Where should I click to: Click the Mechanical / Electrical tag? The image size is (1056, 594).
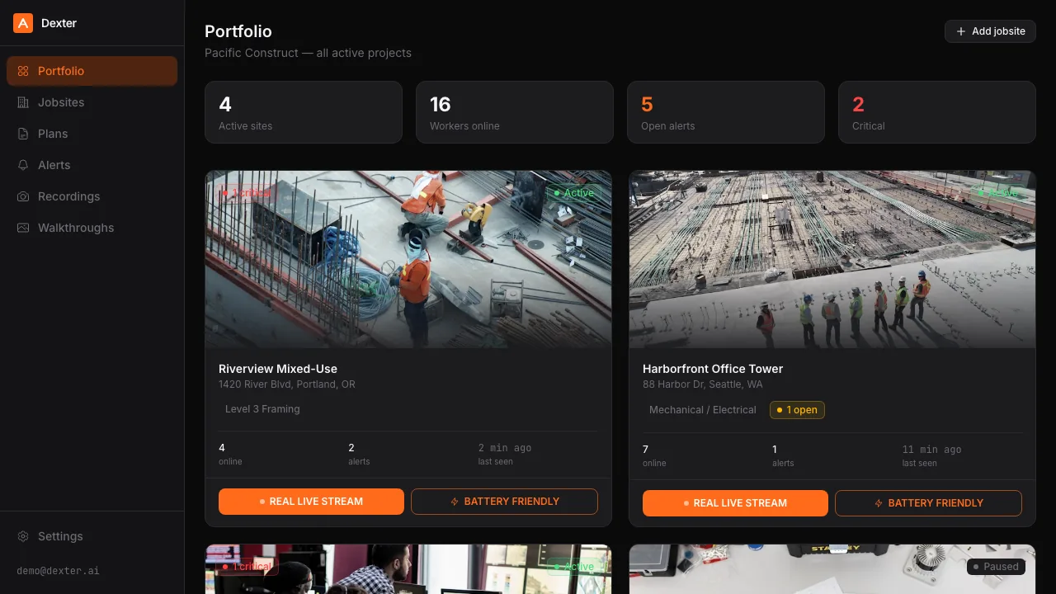[703, 410]
